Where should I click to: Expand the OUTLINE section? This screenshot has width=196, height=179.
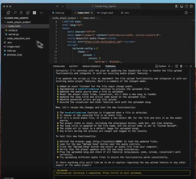[x=9, y=178]
